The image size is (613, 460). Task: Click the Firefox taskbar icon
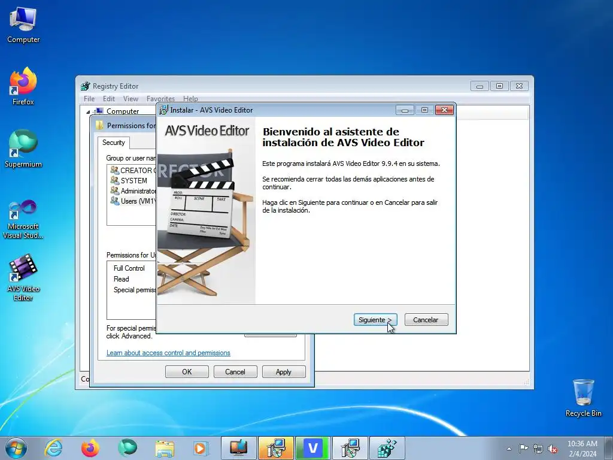pos(90,448)
